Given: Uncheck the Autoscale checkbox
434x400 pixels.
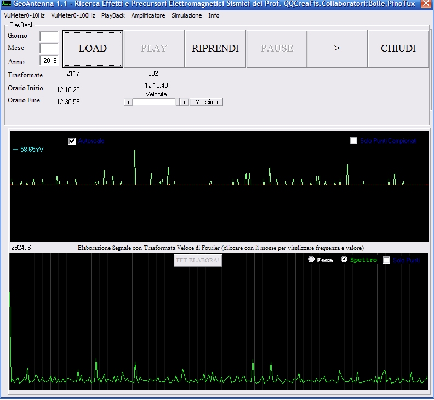Looking at the screenshot, I should click(72, 141).
